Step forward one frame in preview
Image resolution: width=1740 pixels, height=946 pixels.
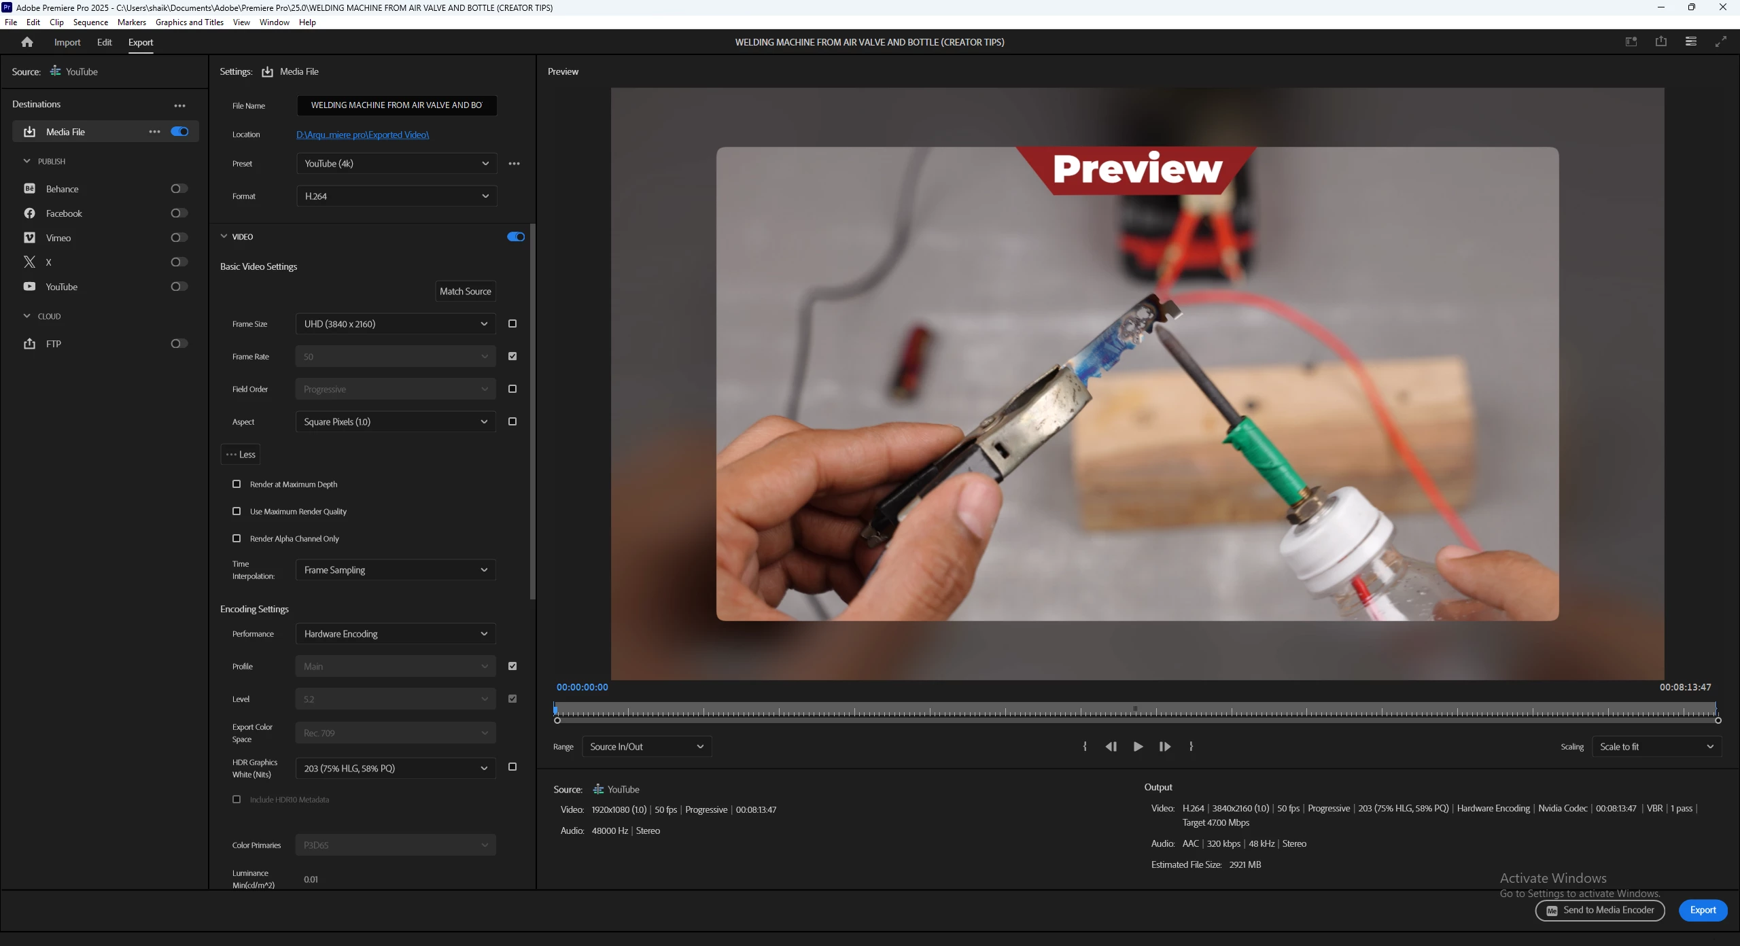pos(1164,746)
